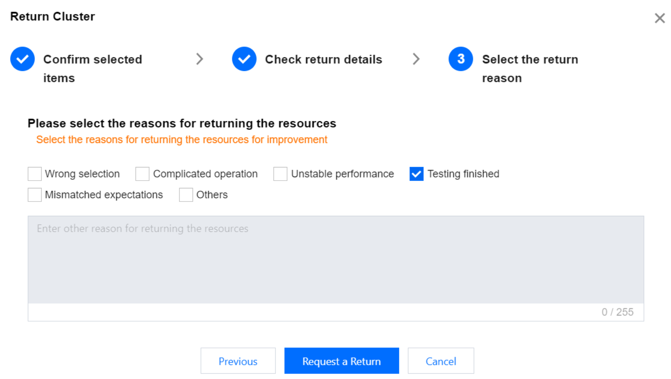Tick the Complicated operation checkbox
The width and height of the screenshot is (671, 379).
142,174
